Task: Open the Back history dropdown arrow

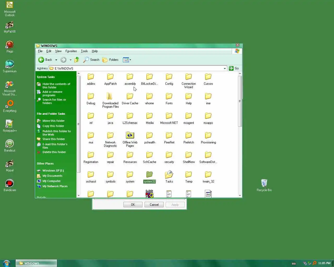Action: click(56, 60)
